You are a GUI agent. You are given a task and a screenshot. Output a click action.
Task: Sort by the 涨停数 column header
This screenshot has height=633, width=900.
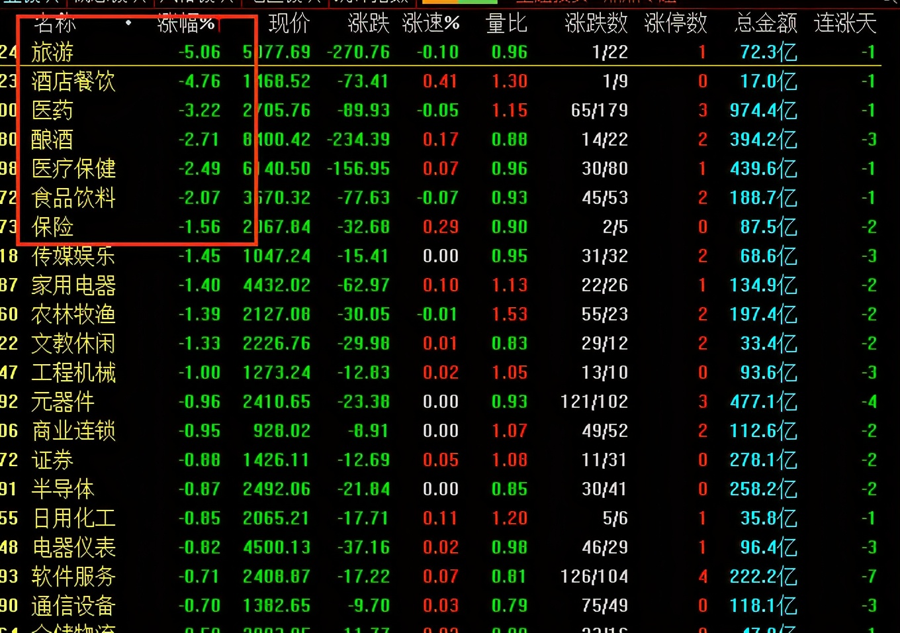[676, 24]
